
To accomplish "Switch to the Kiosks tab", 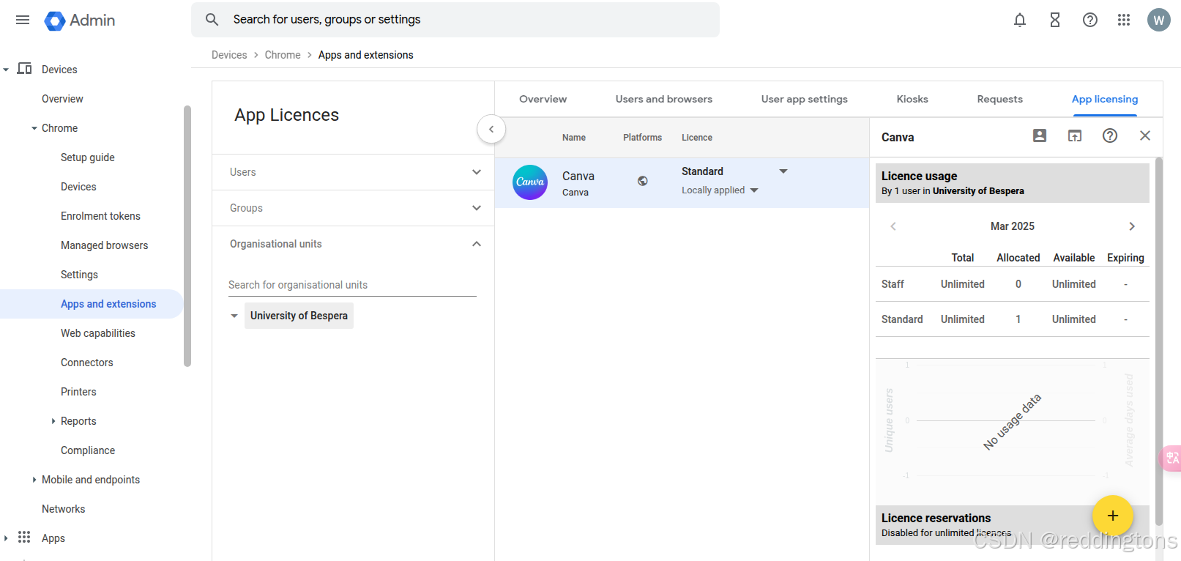I will click(912, 99).
